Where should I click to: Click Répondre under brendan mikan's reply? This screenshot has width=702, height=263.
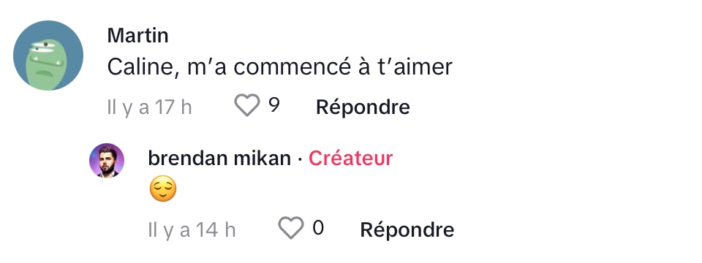coord(407,230)
